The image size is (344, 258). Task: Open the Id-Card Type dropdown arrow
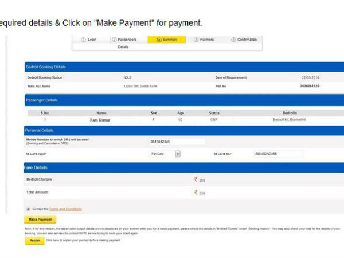[178, 154]
